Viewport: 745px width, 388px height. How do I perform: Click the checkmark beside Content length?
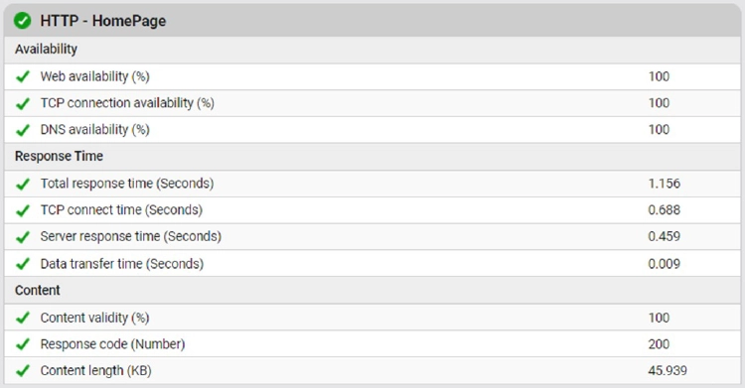coord(22,371)
